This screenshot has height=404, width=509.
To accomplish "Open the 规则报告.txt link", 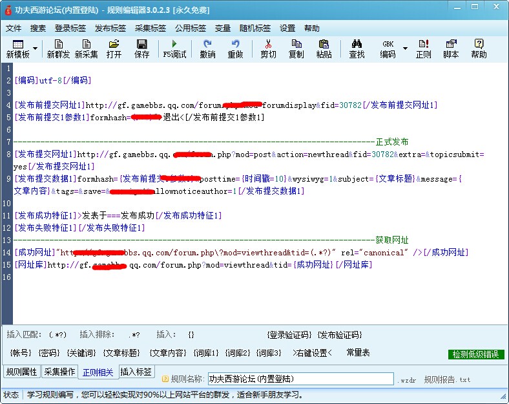I will pyautogui.click(x=448, y=379).
